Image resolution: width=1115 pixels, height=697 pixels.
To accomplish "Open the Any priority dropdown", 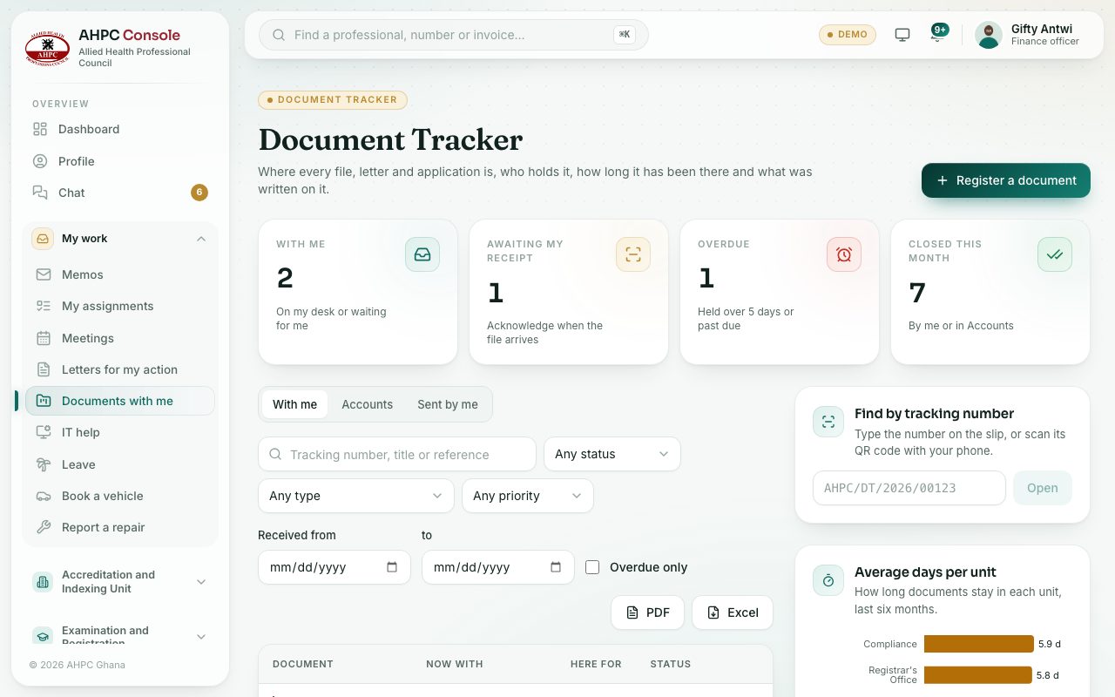I will click(528, 496).
